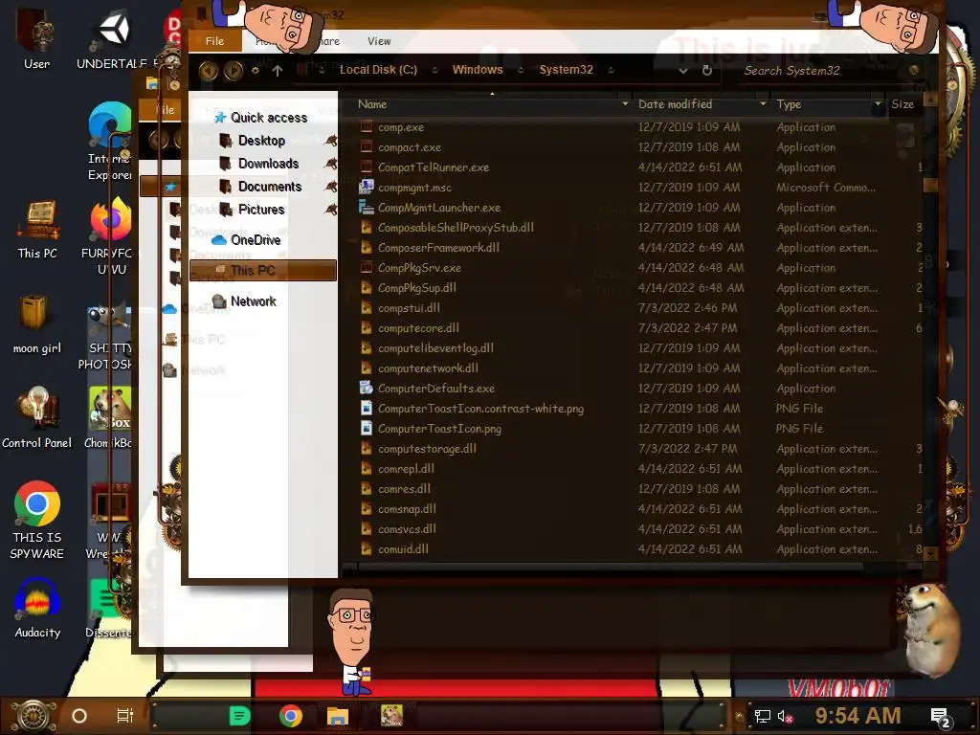Go back using the back arrow button
The width and height of the screenshot is (980, 735).
click(x=209, y=71)
